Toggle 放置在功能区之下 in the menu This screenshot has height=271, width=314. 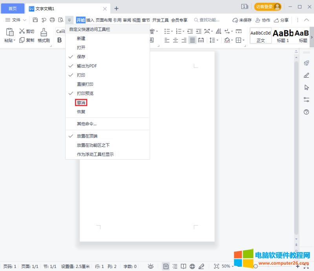[94, 145]
